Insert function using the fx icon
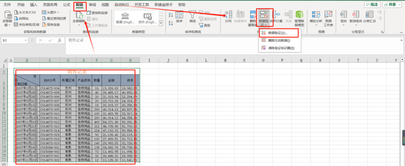The height and width of the screenshot is (166, 405). 59,40
